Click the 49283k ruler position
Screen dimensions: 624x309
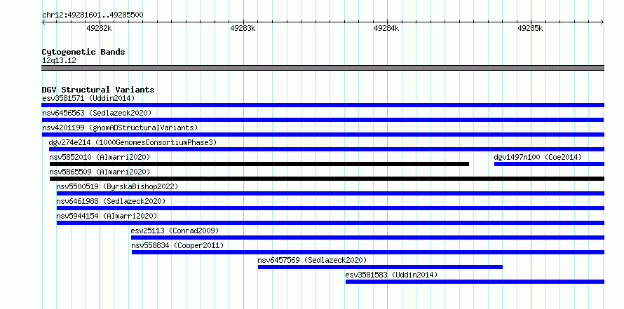pyautogui.click(x=243, y=28)
